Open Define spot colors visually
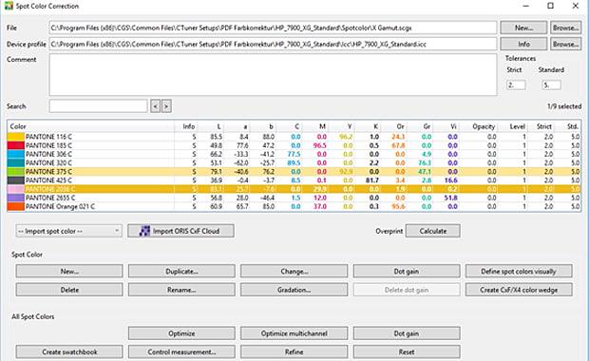This screenshot has width=589, height=361. click(x=519, y=271)
